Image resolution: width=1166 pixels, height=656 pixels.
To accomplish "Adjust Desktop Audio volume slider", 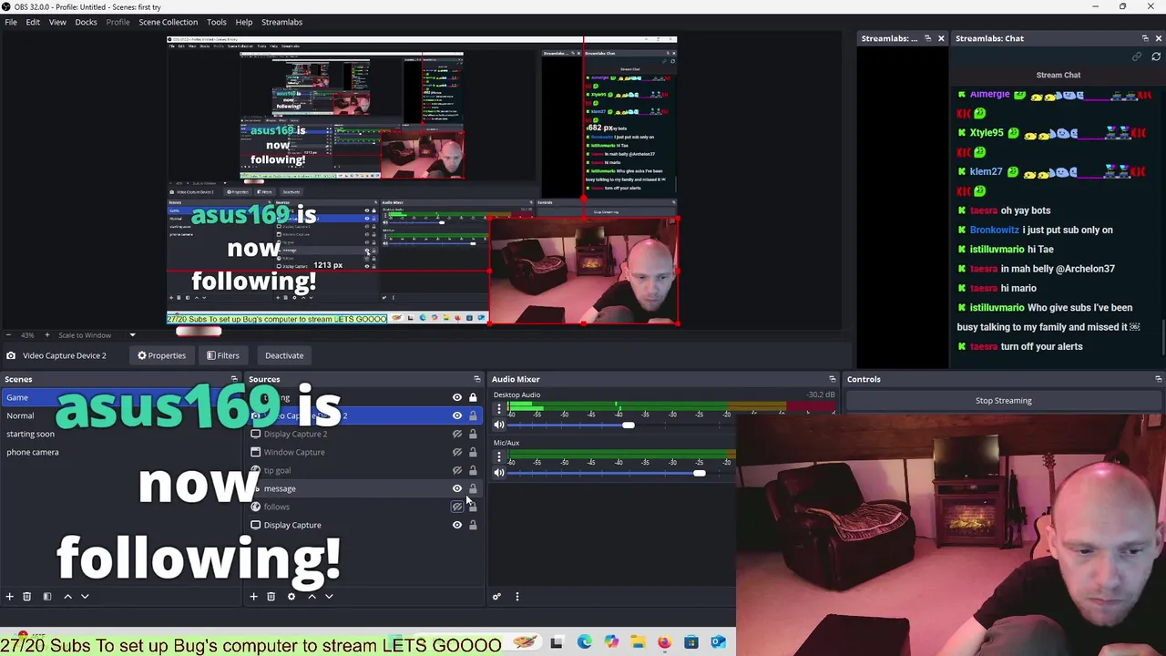I will [628, 425].
